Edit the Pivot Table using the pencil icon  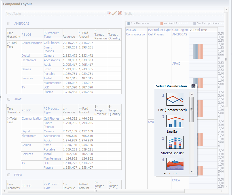click(x=114, y=12)
